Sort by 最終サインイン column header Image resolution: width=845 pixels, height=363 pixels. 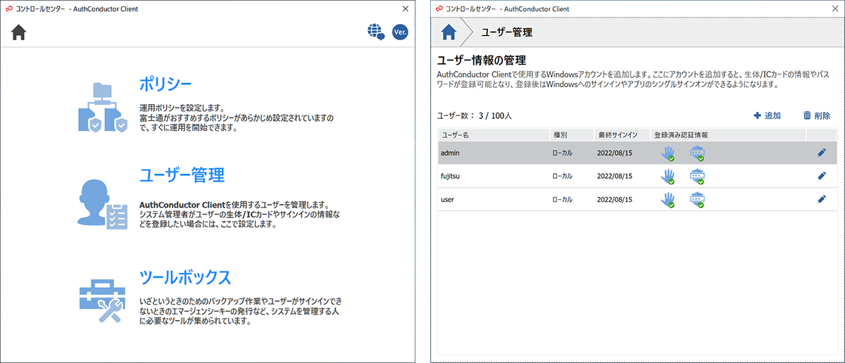click(x=621, y=134)
